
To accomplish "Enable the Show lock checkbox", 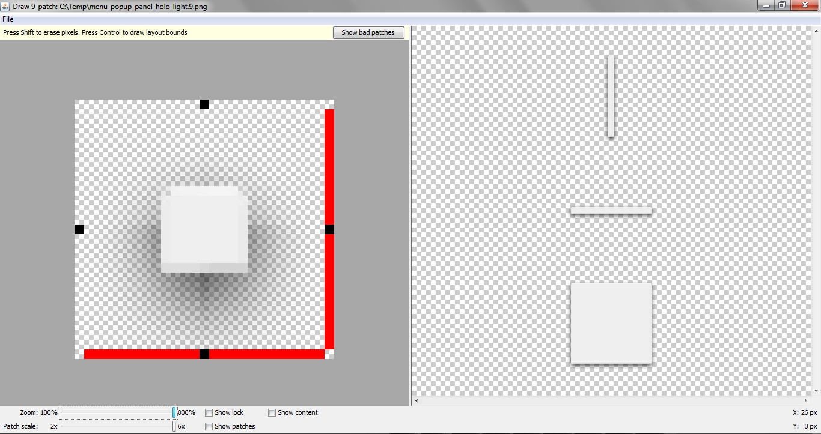I will click(209, 412).
